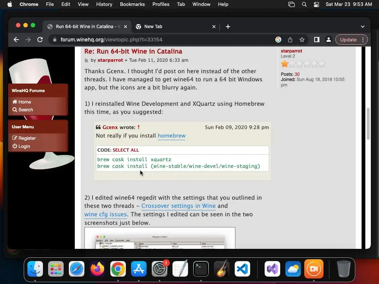The height and width of the screenshot is (284, 379).
Task: Open the Profiles menu
Action: pos(161,4)
